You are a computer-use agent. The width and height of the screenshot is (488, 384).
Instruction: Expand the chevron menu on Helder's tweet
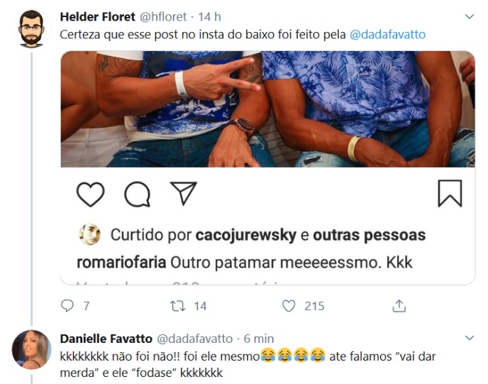point(470,16)
